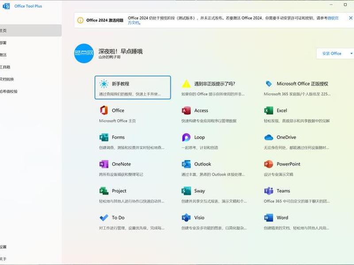Click the blue license tag icon
The height and width of the screenshot is (265, 354).
[269, 83]
